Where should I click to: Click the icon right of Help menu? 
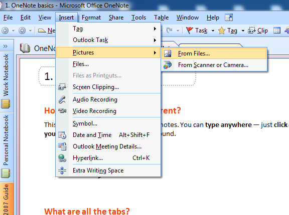(x=229, y=17)
